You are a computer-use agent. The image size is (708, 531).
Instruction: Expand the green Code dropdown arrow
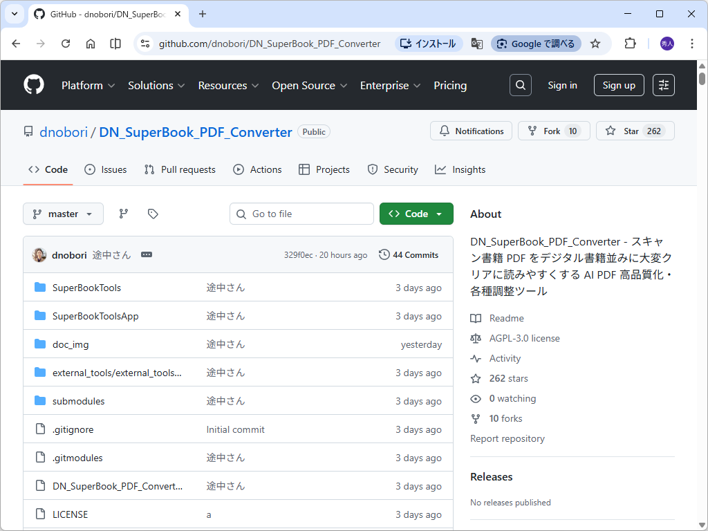pyautogui.click(x=439, y=214)
